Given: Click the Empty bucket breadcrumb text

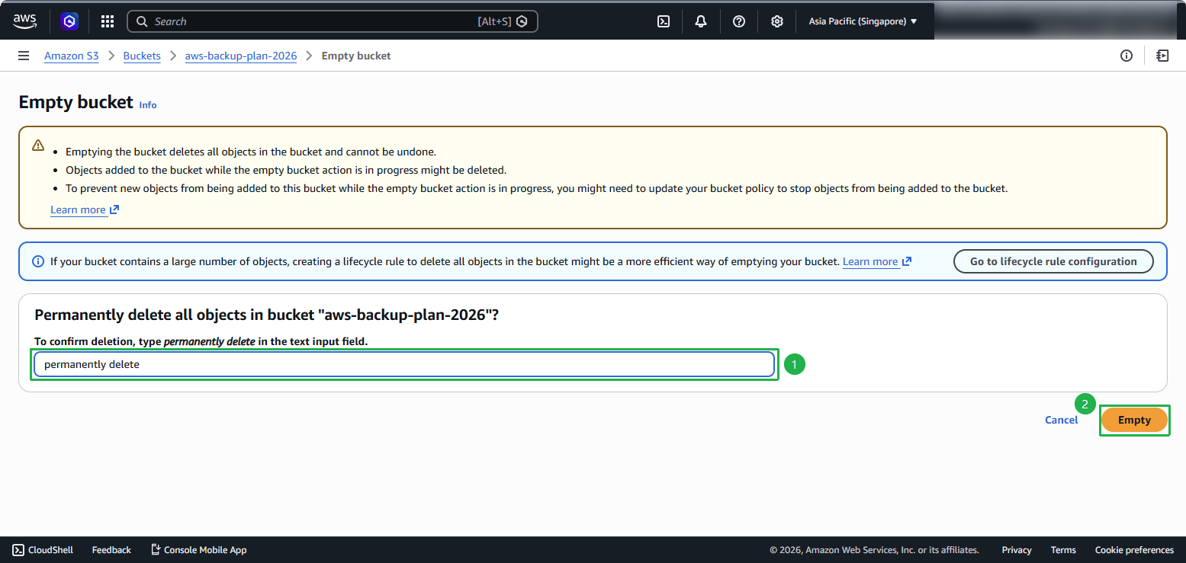Looking at the screenshot, I should pyautogui.click(x=356, y=56).
